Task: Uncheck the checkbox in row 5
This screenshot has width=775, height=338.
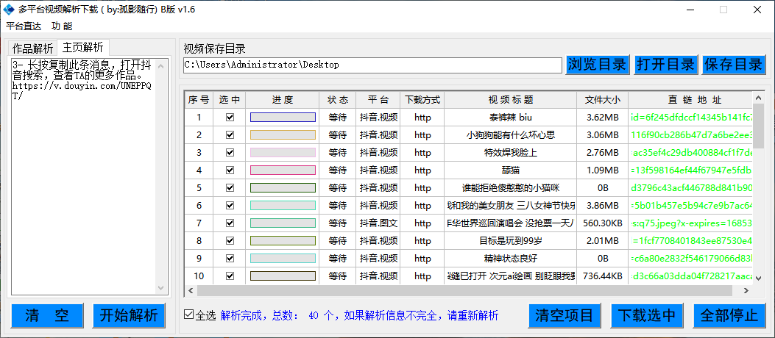Action: 230,187
